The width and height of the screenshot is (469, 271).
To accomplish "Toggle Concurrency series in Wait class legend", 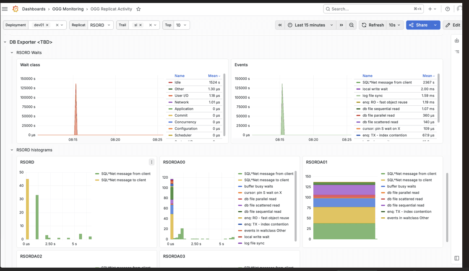I will point(185,122).
